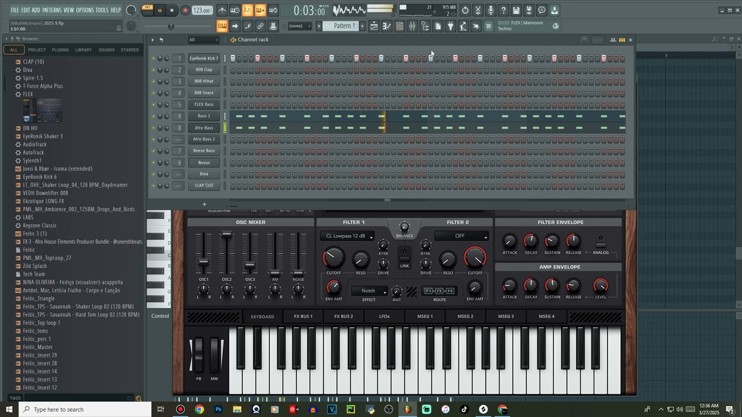Open the FILE menu

[x=14, y=10]
